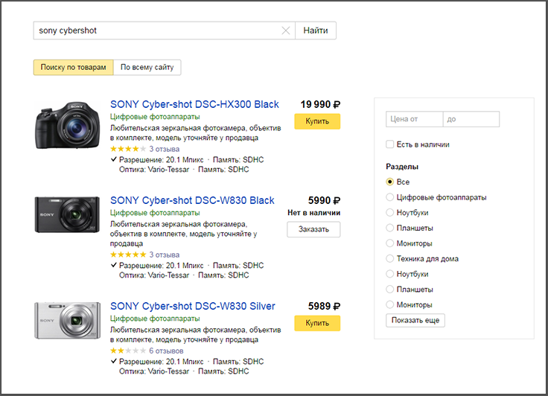The height and width of the screenshot is (396, 548).
Task: Click the Цена от input field
Action: [x=414, y=119]
